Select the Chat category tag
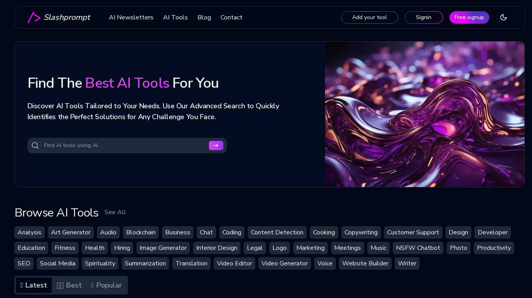The width and height of the screenshot is (532, 298). (206, 232)
